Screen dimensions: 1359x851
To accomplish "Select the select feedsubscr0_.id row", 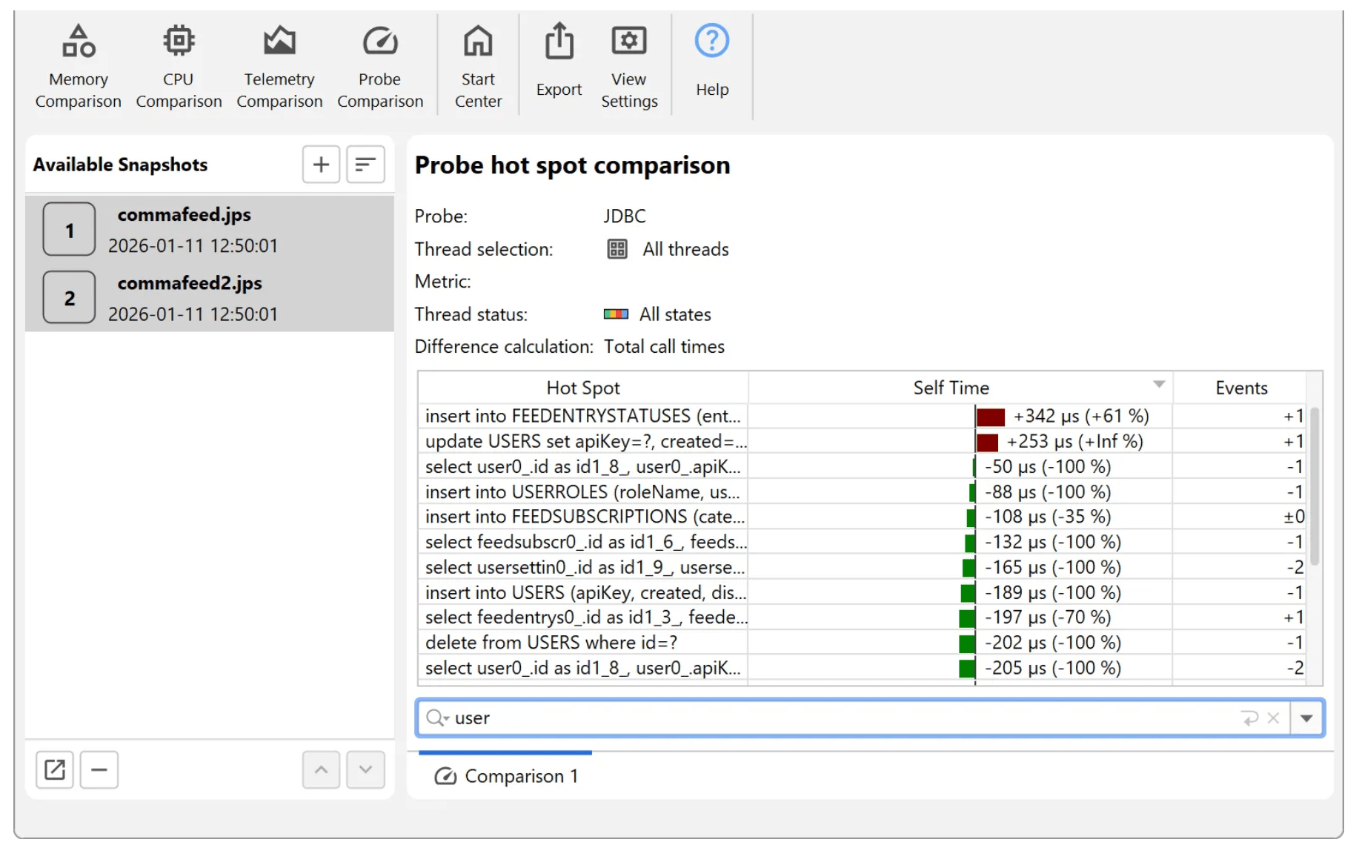I will (x=863, y=542).
